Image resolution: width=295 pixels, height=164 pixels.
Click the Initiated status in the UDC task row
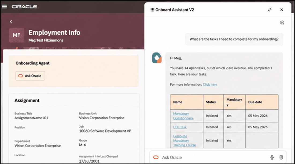(x=212, y=127)
